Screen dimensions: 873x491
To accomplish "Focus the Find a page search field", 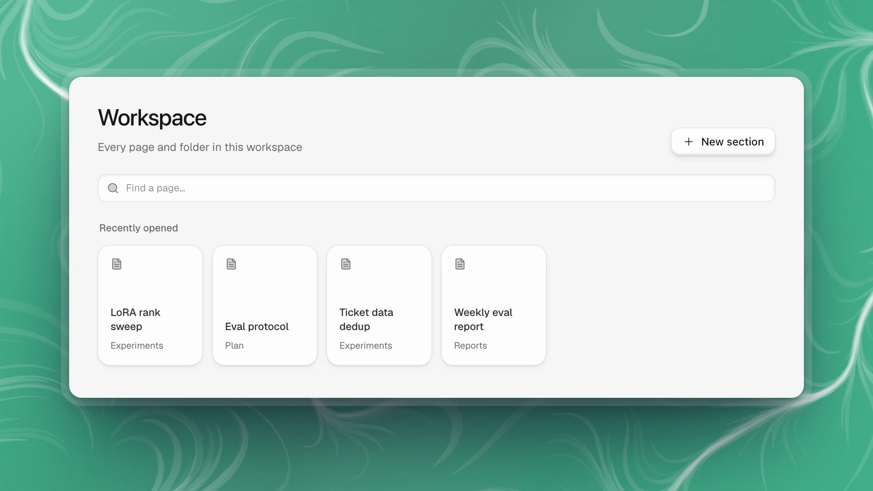I will pos(436,188).
